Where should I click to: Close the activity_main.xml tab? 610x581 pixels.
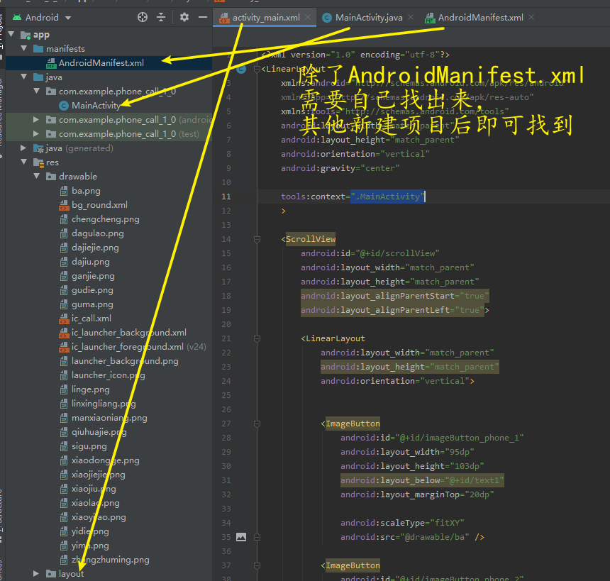coord(308,17)
